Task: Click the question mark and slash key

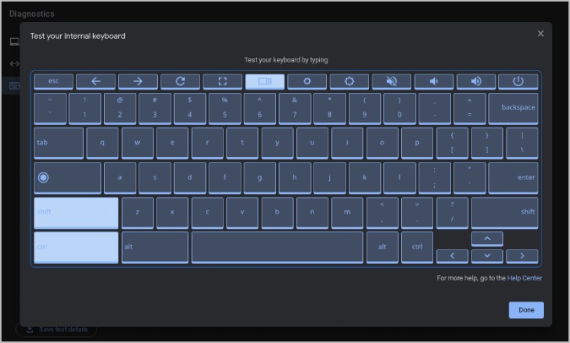Action: [453, 212]
